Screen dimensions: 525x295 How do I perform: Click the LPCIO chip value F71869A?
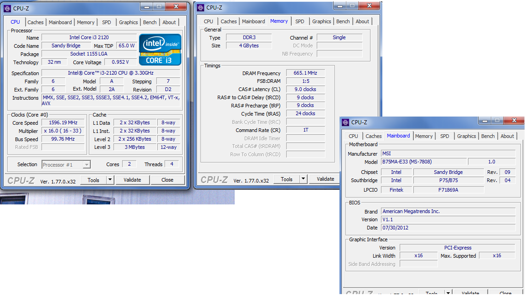448,190
